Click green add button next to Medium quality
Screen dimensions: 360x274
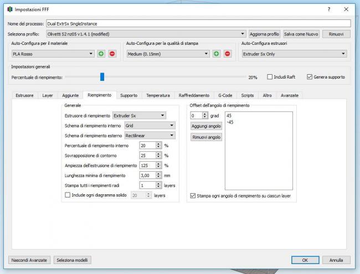click(216, 54)
